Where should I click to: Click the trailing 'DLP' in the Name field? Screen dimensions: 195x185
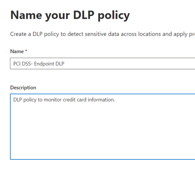[60, 64]
